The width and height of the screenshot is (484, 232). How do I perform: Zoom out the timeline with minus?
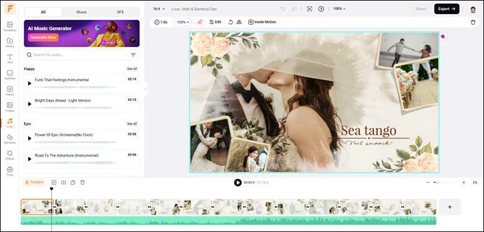point(428,183)
